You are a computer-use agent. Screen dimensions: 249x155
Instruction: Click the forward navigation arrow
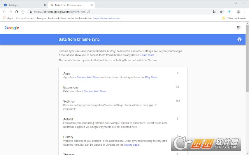point(11,12)
